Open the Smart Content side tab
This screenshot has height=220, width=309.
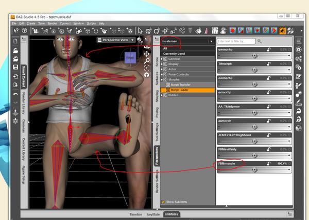(x=24, y=76)
